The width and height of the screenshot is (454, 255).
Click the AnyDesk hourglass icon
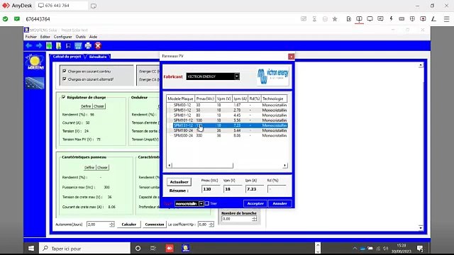tap(314, 19)
